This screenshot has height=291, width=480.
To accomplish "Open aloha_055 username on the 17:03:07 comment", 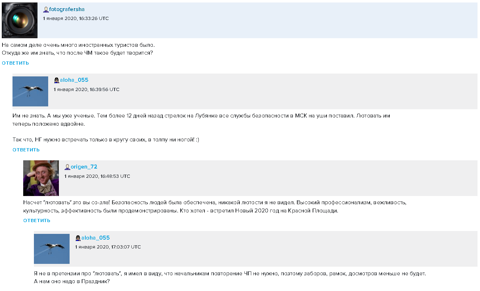I will pos(95,238).
